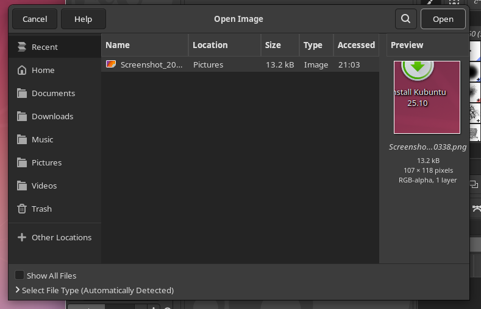Enable the Show All Files checkbox
This screenshot has width=481, height=309.
click(20, 276)
